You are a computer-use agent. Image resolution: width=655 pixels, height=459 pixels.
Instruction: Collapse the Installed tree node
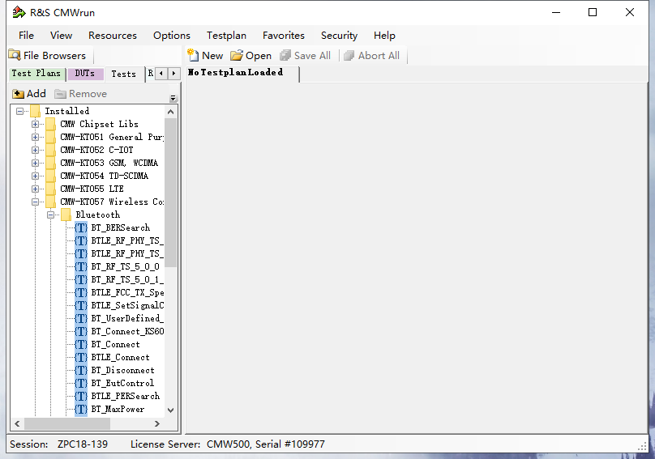click(x=19, y=111)
